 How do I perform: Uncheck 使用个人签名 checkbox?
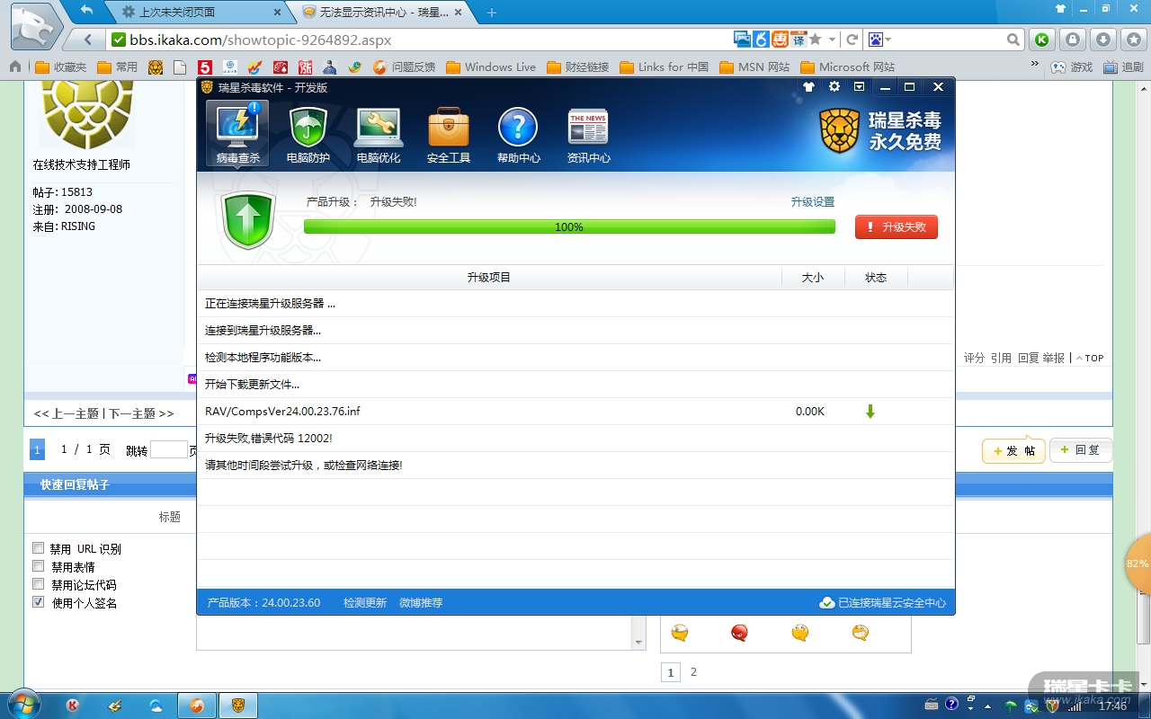click(38, 602)
